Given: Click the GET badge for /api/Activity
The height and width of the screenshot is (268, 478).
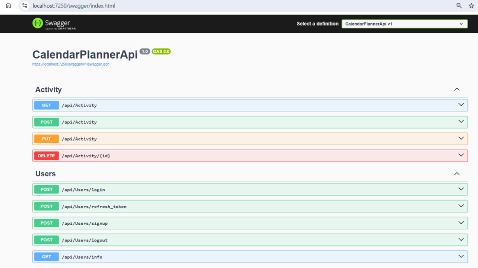Looking at the screenshot, I should pyautogui.click(x=46, y=105).
